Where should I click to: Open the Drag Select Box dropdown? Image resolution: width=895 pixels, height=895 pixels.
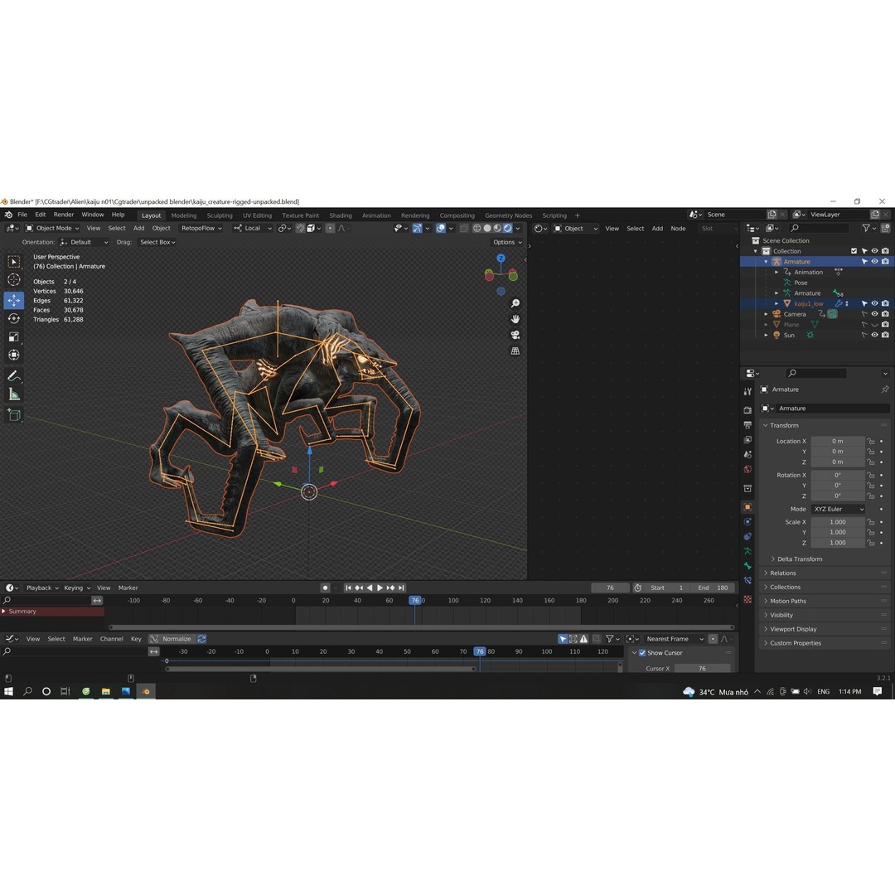coord(158,243)
